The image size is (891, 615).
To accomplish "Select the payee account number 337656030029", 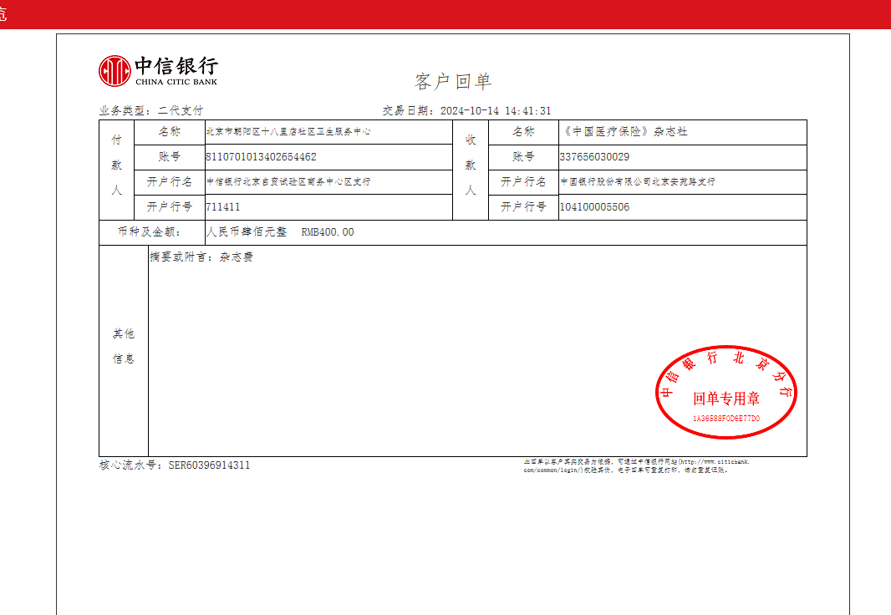I will coord(594,157).
